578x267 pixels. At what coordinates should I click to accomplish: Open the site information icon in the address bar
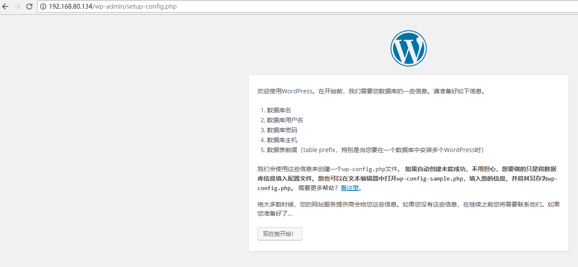pyautogui.click(x=44, y=6)
